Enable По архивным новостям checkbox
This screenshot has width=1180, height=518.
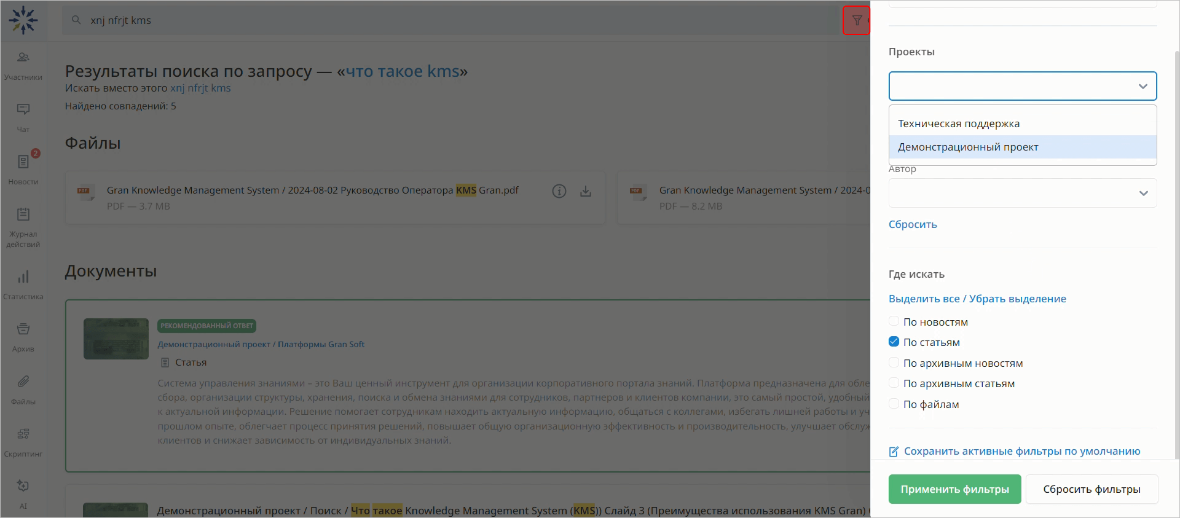coord(894,363)
